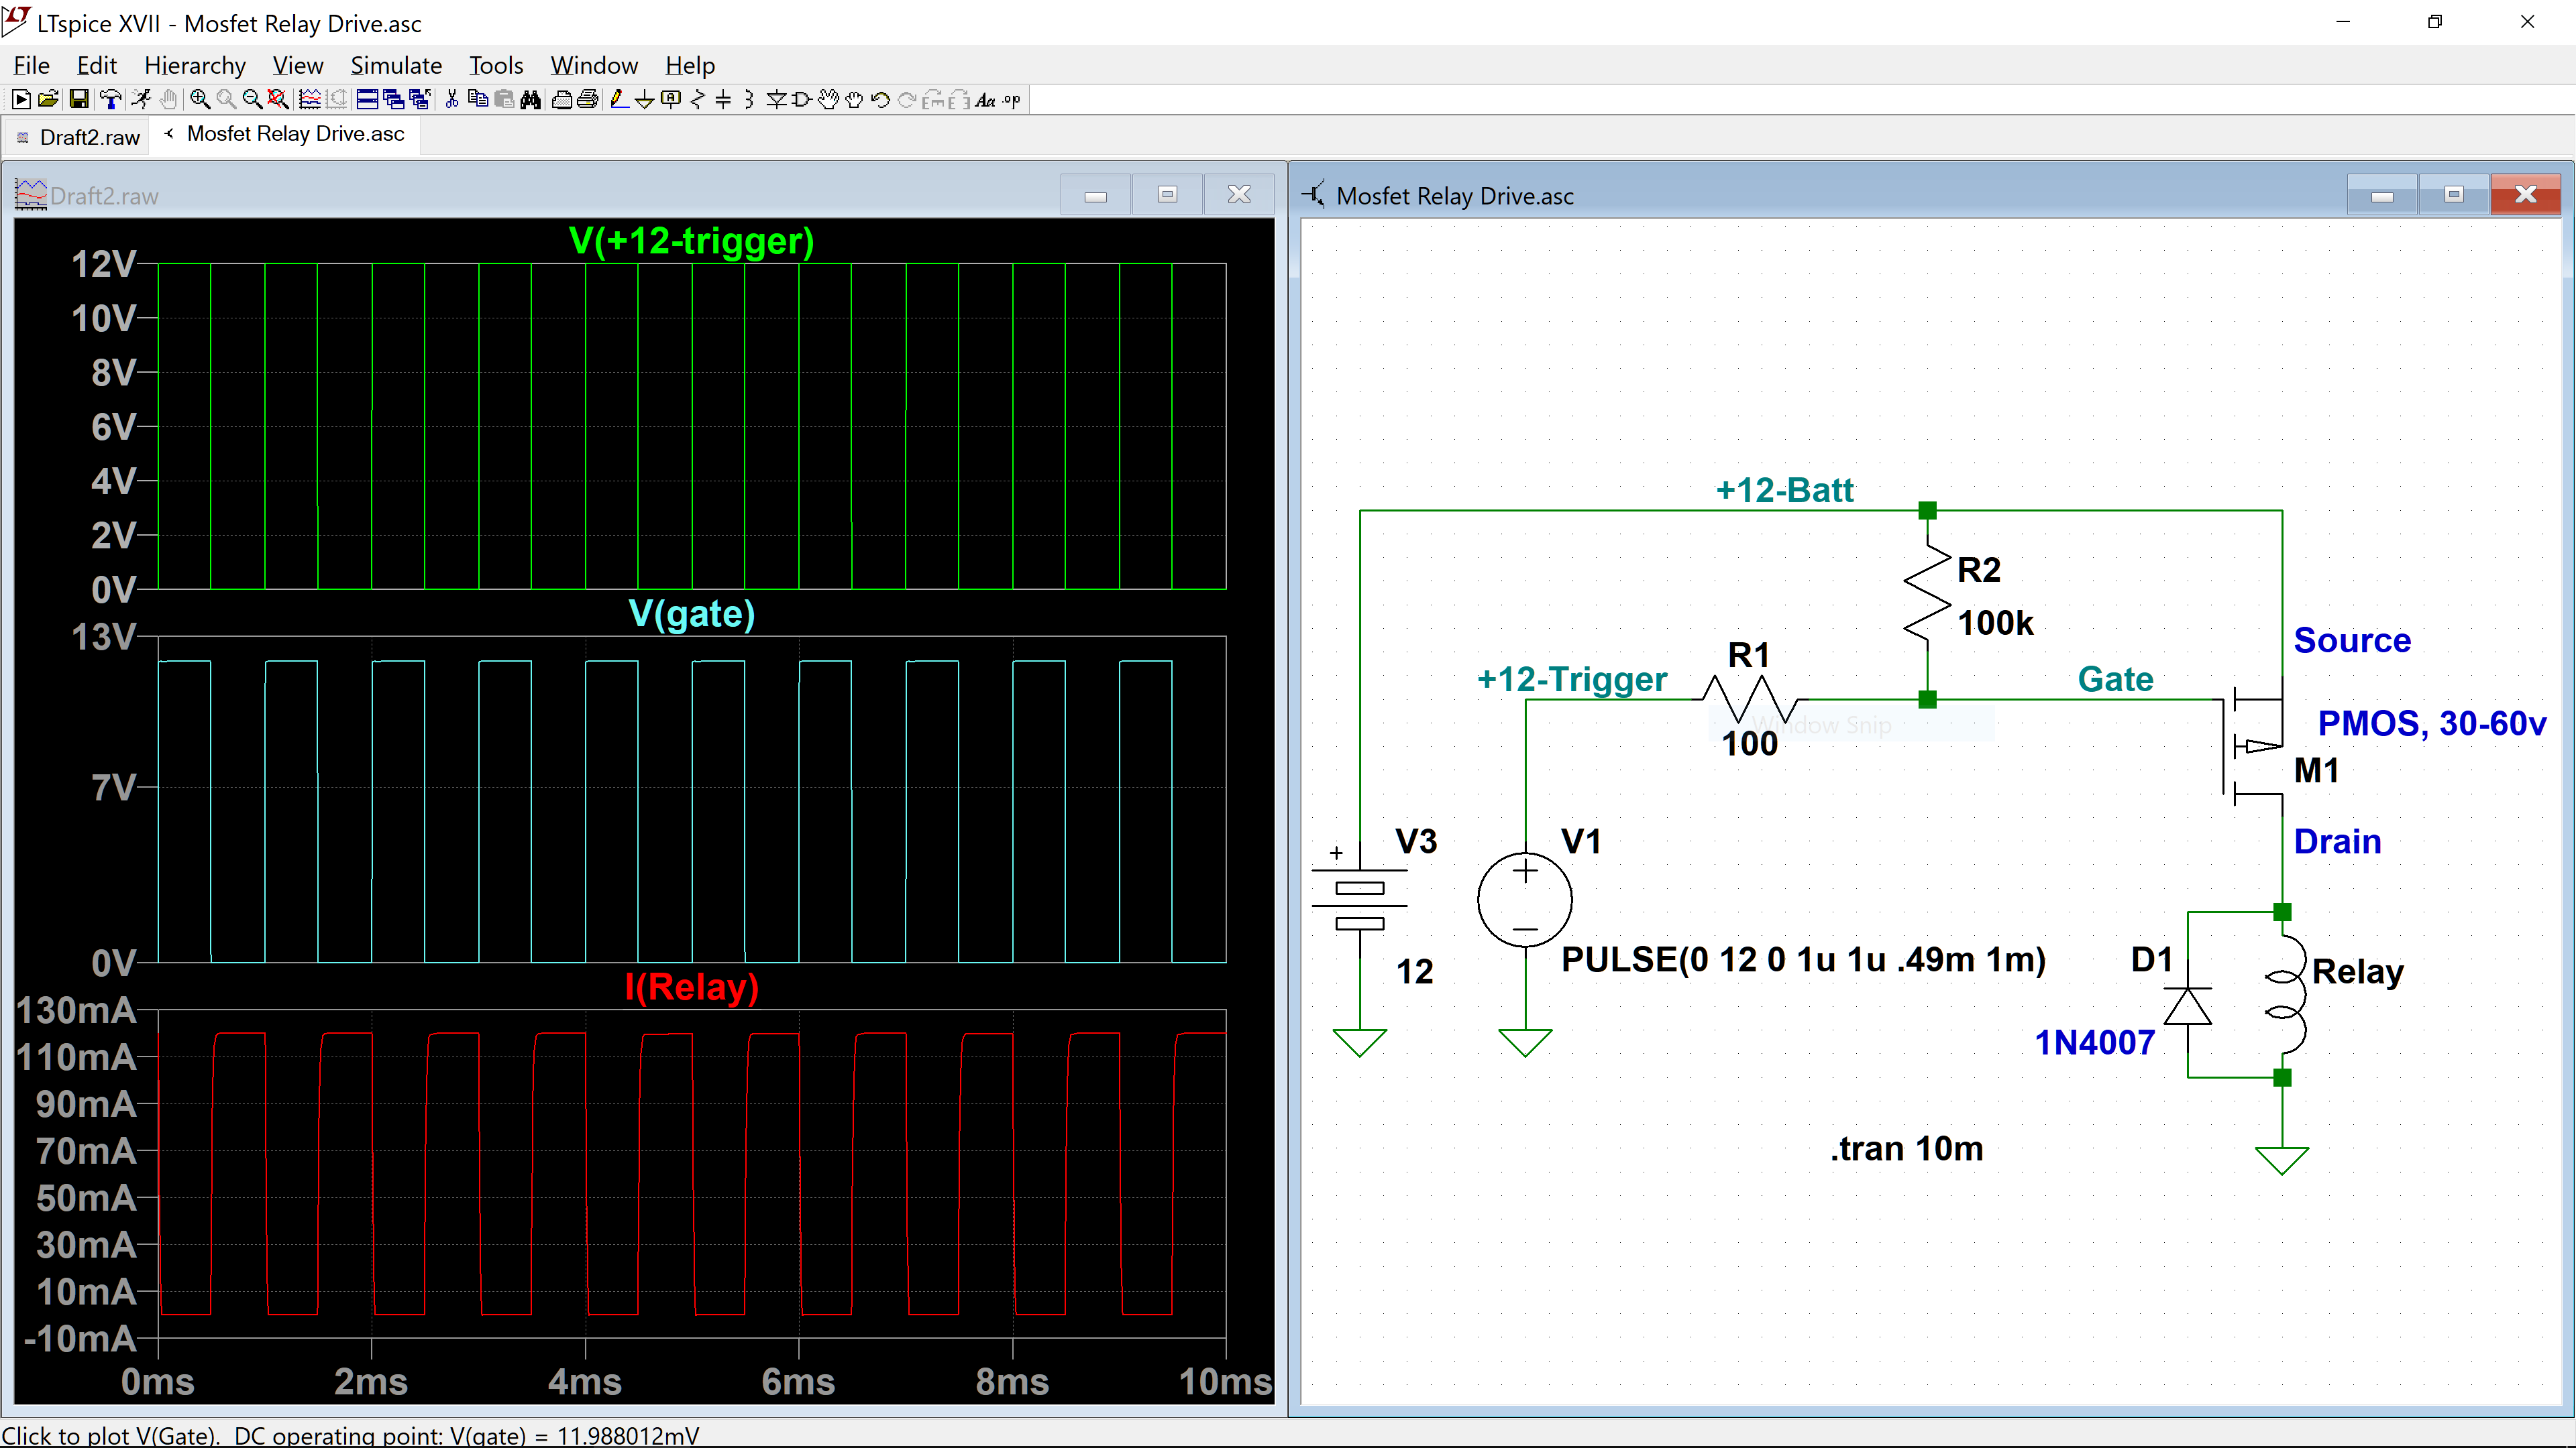Image resolution: width=2576 pixels, height=1448 pixels.
Task: Click the Zoom to Fit icon
Action: click(279, 100)
